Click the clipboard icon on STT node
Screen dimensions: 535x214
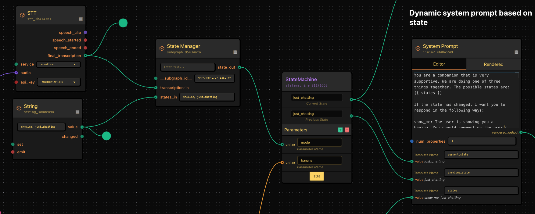tap(81, 19)
